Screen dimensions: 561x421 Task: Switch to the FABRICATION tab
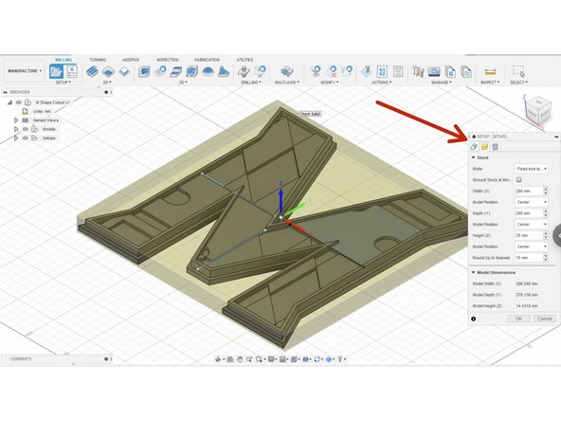pyautogui.click(x=208, y=60)
